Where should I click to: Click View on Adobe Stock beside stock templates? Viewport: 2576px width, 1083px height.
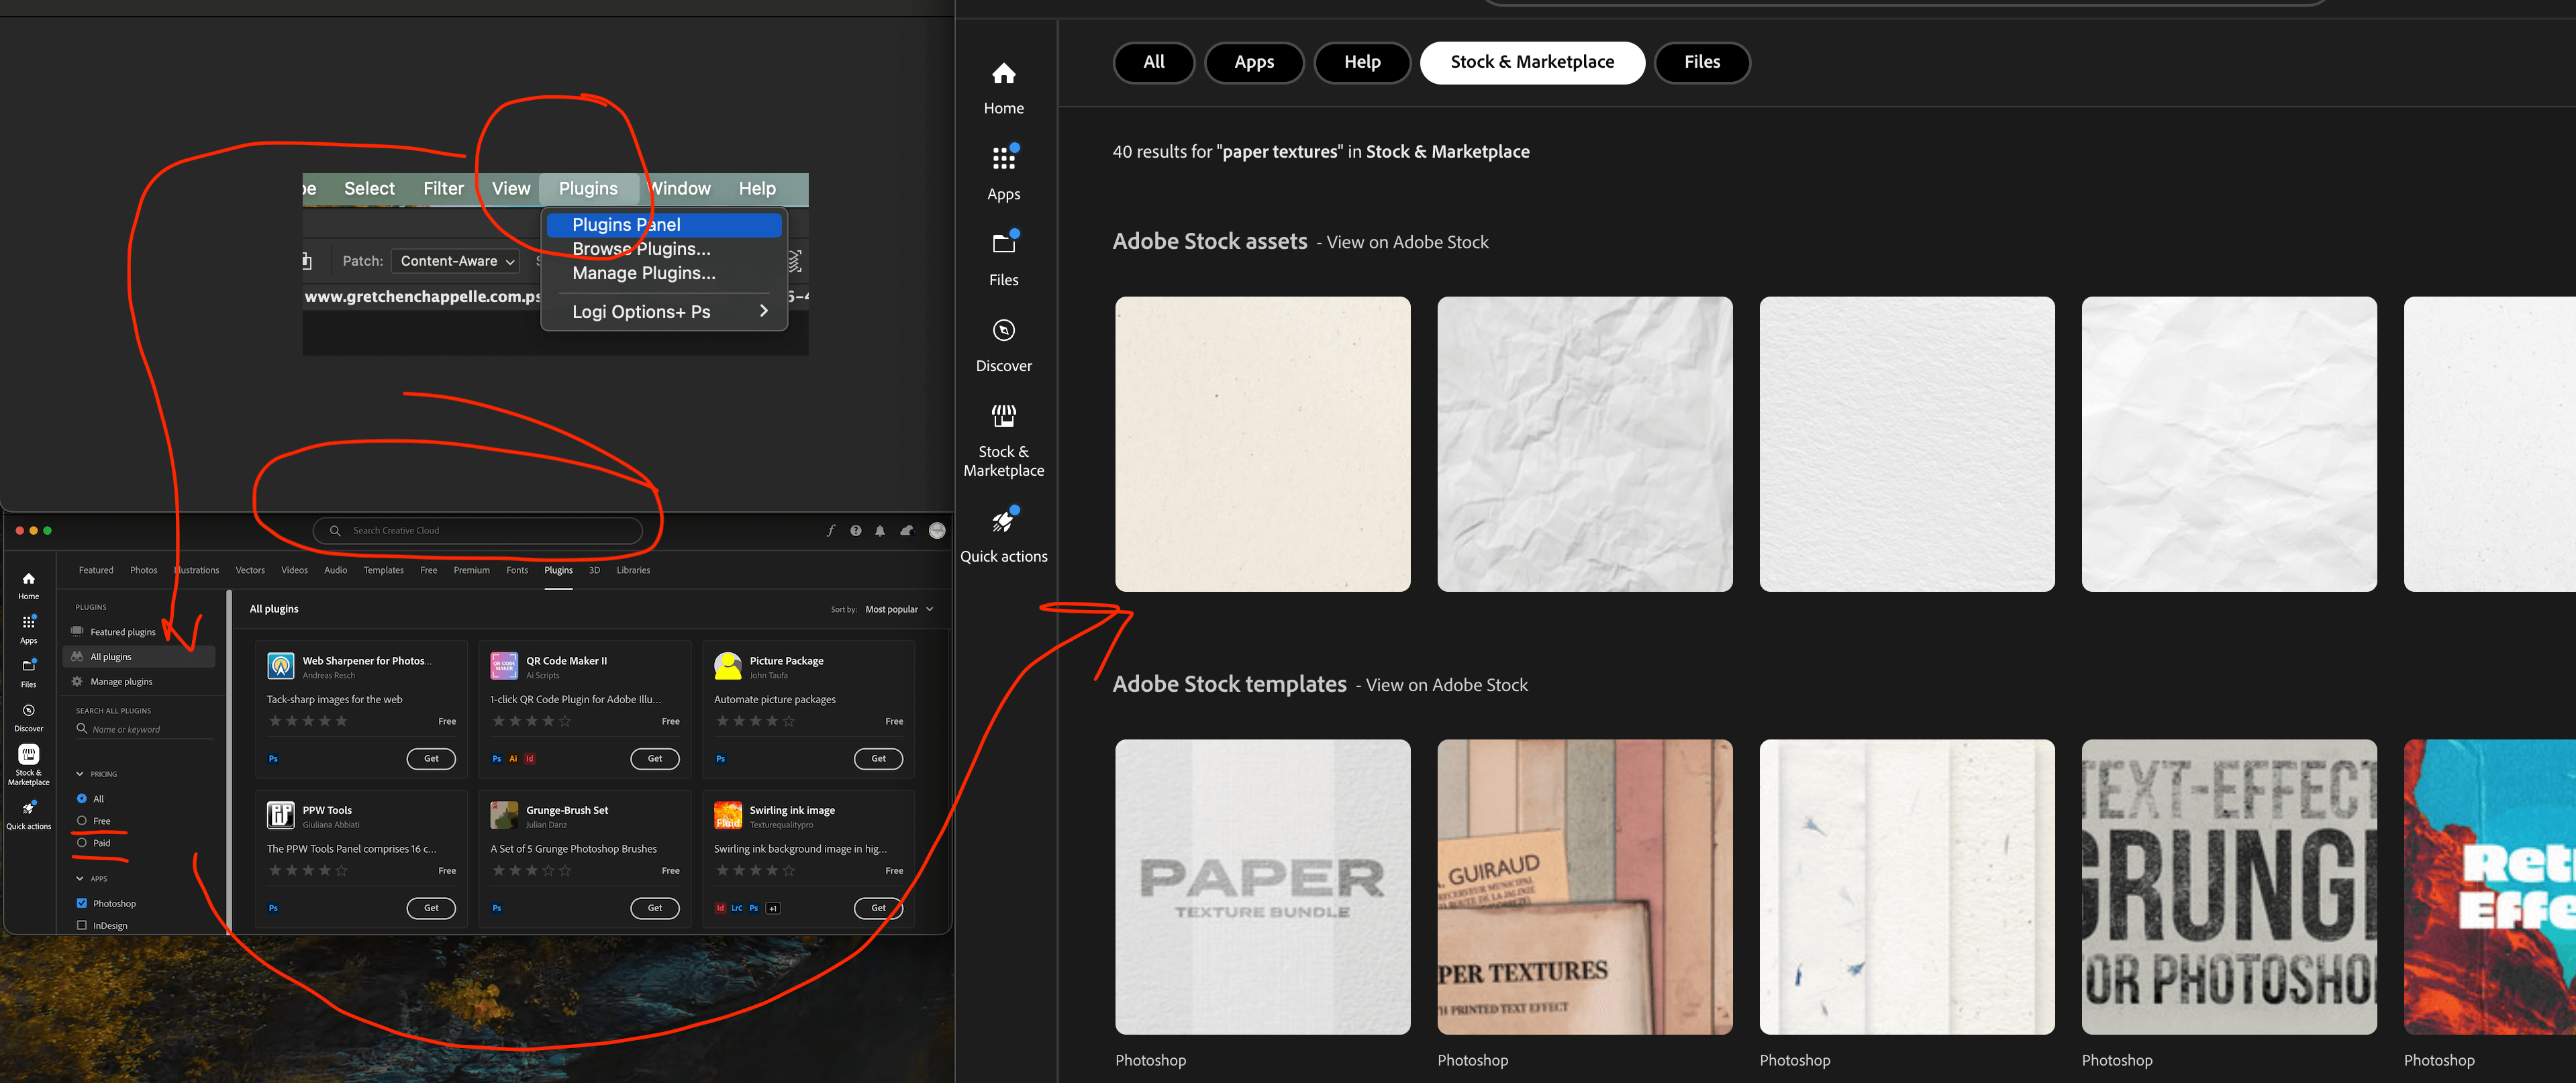point(1446,685)
